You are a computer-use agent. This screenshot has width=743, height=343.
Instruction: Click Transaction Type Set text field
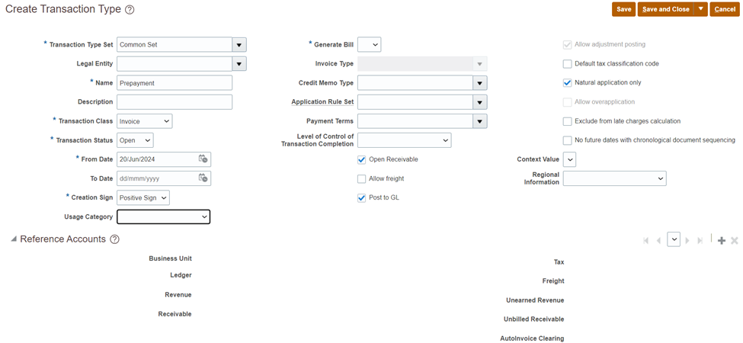[x=175, y=44]
